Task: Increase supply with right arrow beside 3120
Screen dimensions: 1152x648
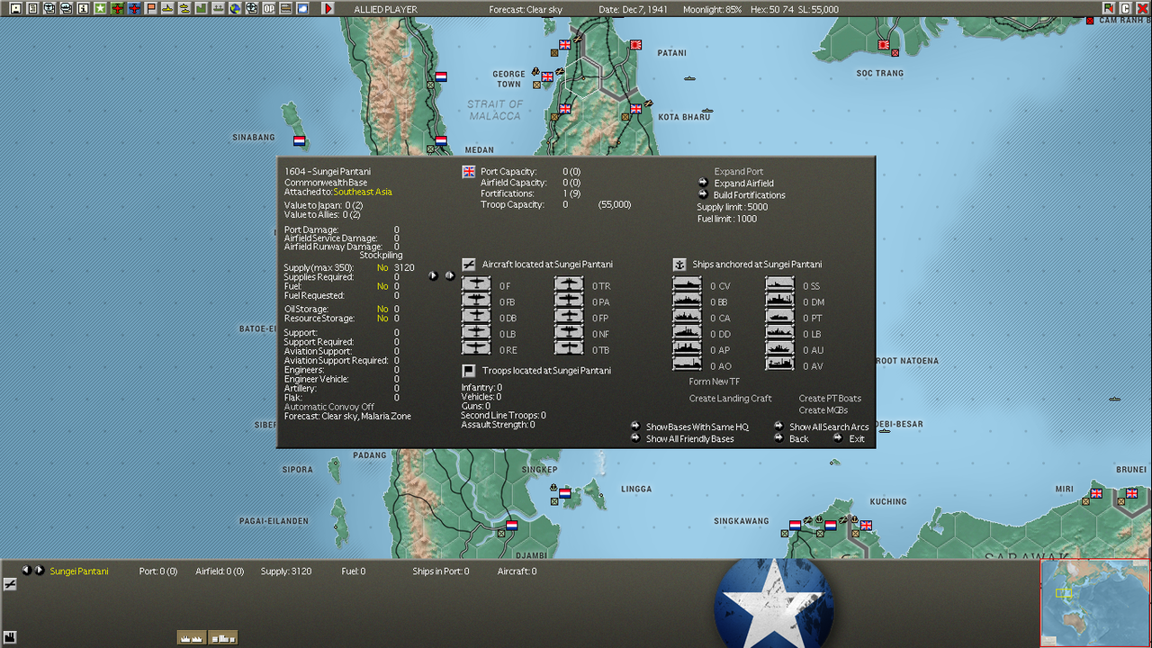Action: point(449,275)
